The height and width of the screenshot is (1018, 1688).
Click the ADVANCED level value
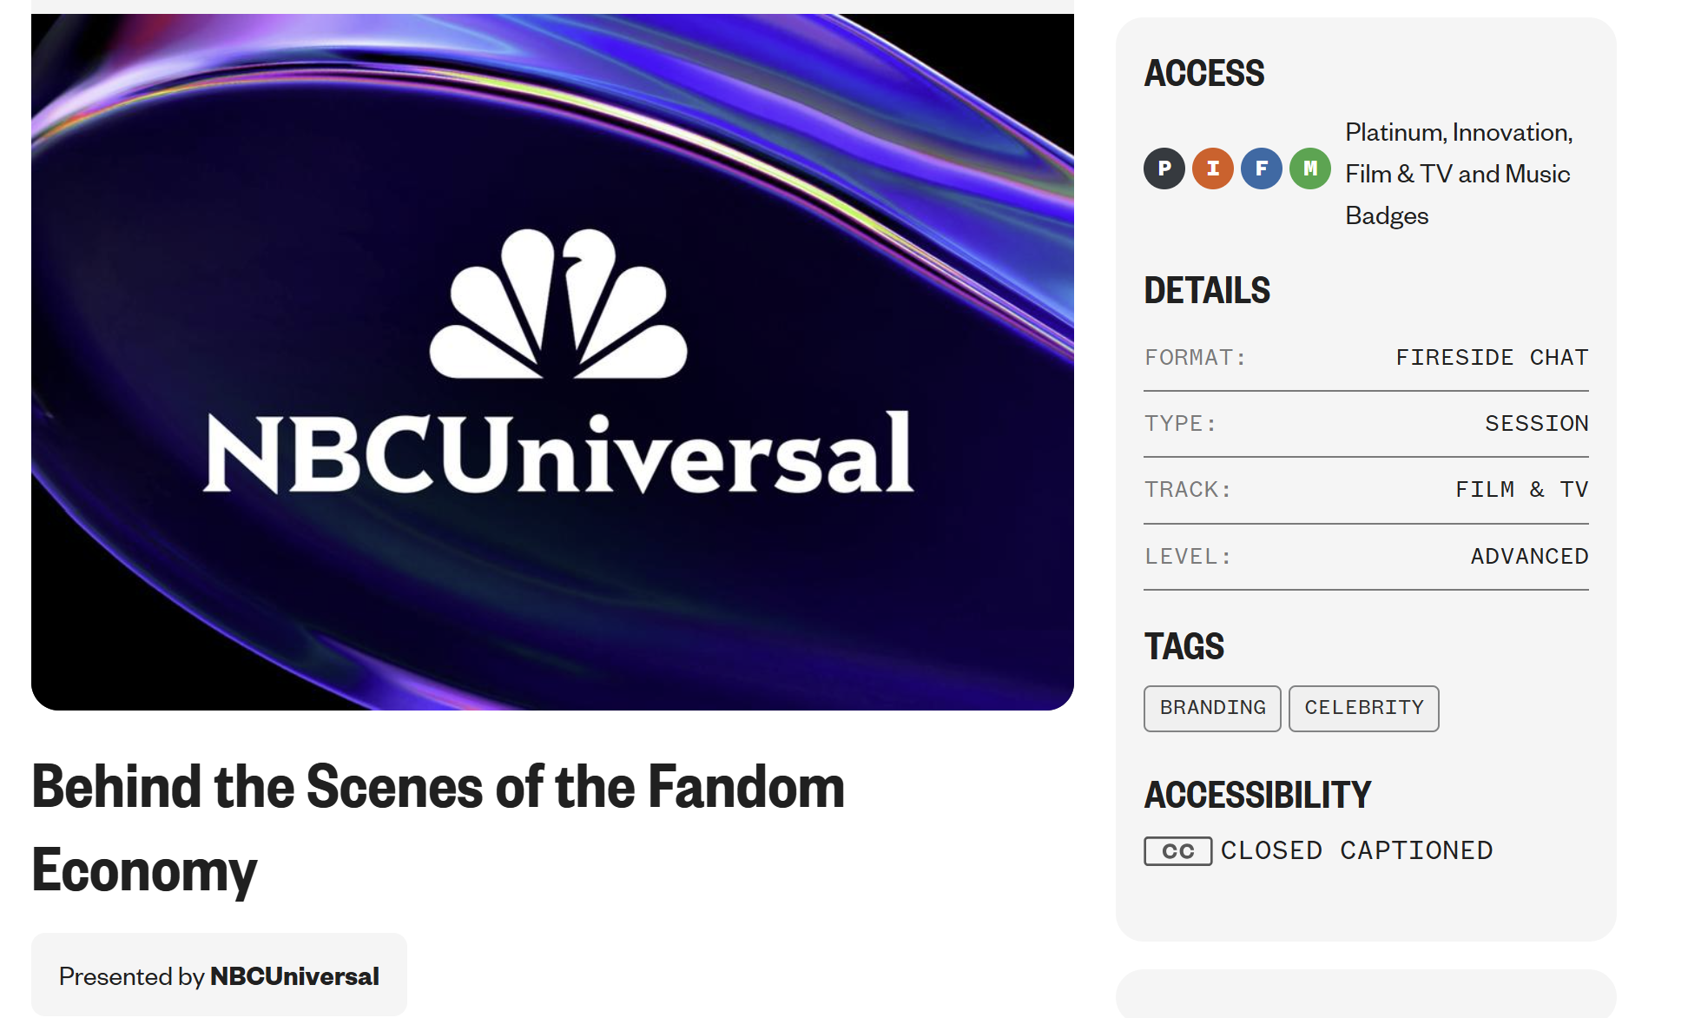pyautogui.click(x=1529, y=556)
